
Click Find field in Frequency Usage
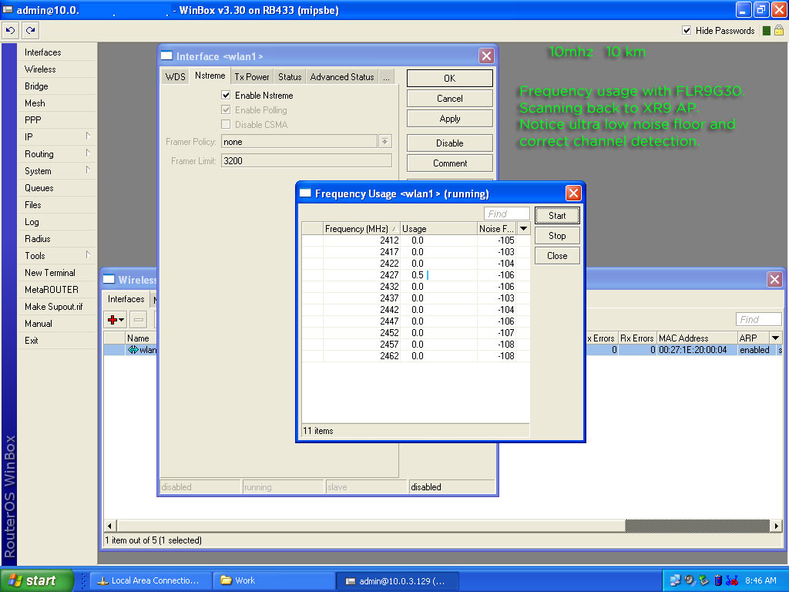click(507, 214)
